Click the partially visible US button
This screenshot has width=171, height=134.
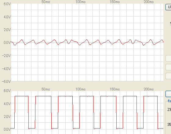point(168,7)
